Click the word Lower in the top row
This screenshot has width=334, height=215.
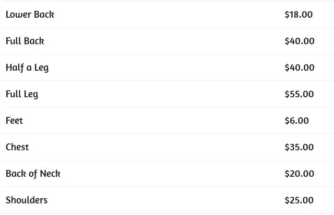click(x=18, y=14)
